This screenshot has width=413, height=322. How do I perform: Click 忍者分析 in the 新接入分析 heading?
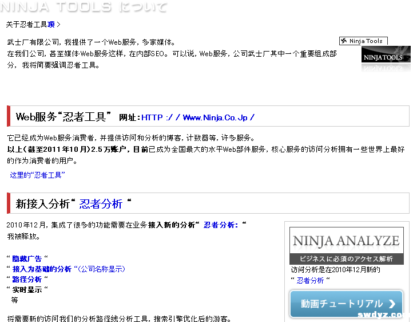click(x=101, y=204)
